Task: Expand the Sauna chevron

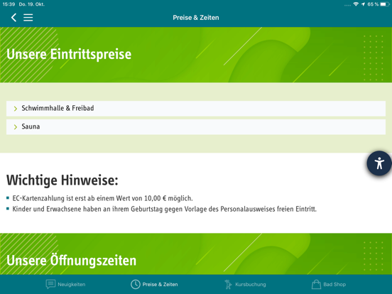Action: pyautogui.click(x=16, y=127)
